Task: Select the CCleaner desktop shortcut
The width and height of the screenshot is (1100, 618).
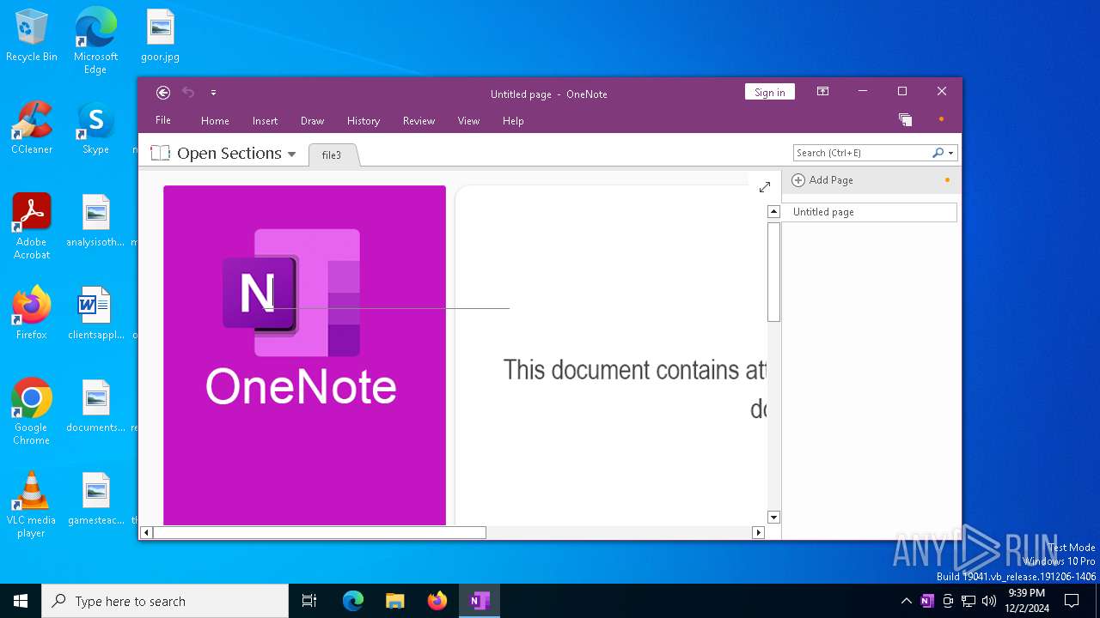Action: (x=32, y=129)
